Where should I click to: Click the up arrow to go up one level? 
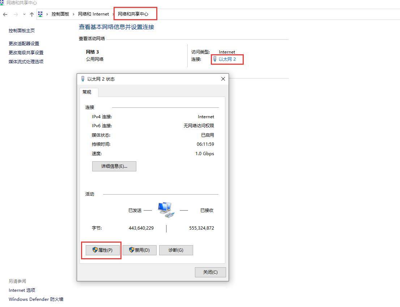coord(32,14)
